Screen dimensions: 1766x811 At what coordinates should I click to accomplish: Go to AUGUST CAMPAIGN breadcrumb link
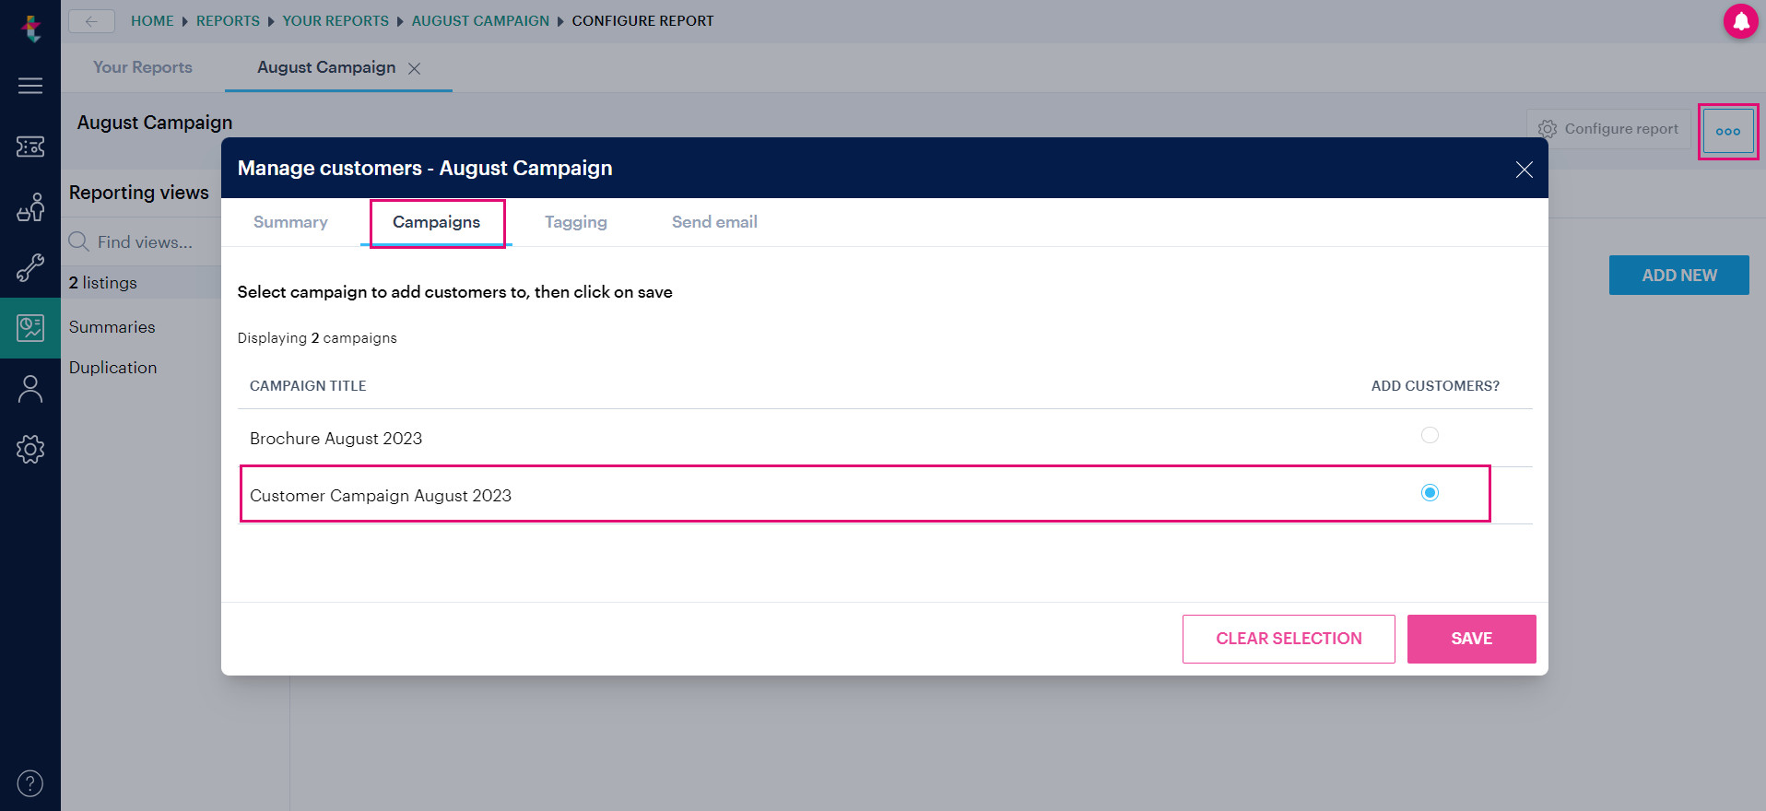480,21
